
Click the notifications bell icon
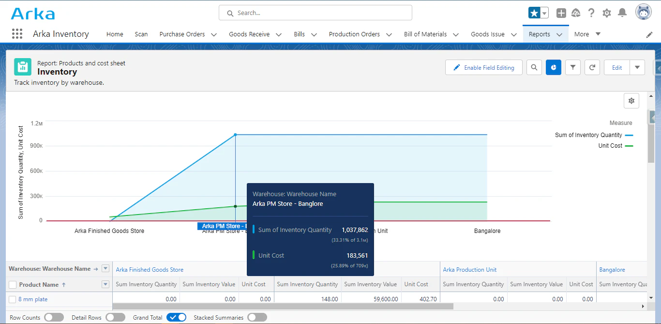point(623,13)
